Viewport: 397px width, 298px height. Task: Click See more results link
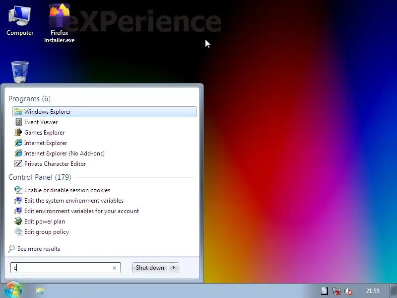(39, 249)
